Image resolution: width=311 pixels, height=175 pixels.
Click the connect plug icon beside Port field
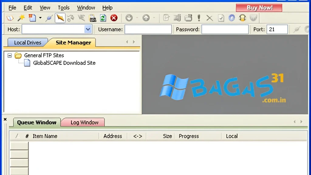click(297, 29)
